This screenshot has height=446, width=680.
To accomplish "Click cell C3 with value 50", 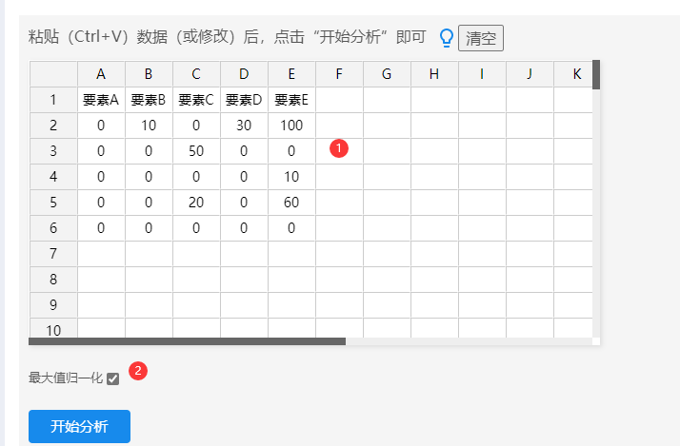I will coord(196,151).
